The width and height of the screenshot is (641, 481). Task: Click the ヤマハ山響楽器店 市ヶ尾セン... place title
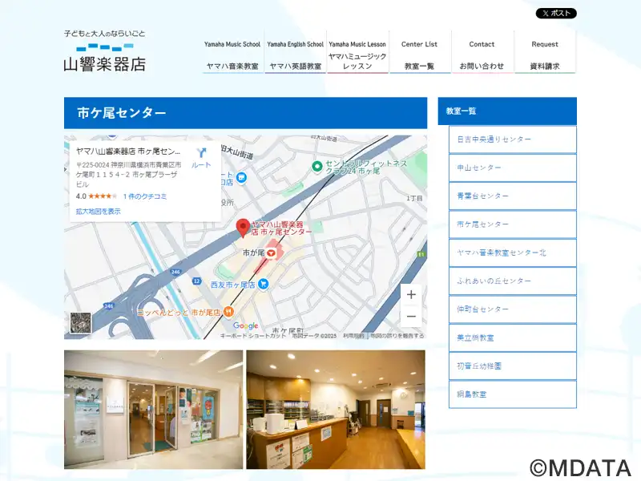pos(128,152)
